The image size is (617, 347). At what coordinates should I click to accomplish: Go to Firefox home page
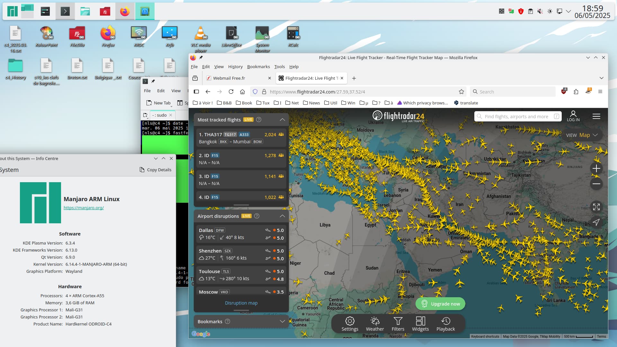click(243, 92)
